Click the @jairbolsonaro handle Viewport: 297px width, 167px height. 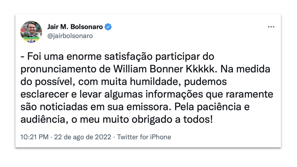click(70, 36)
